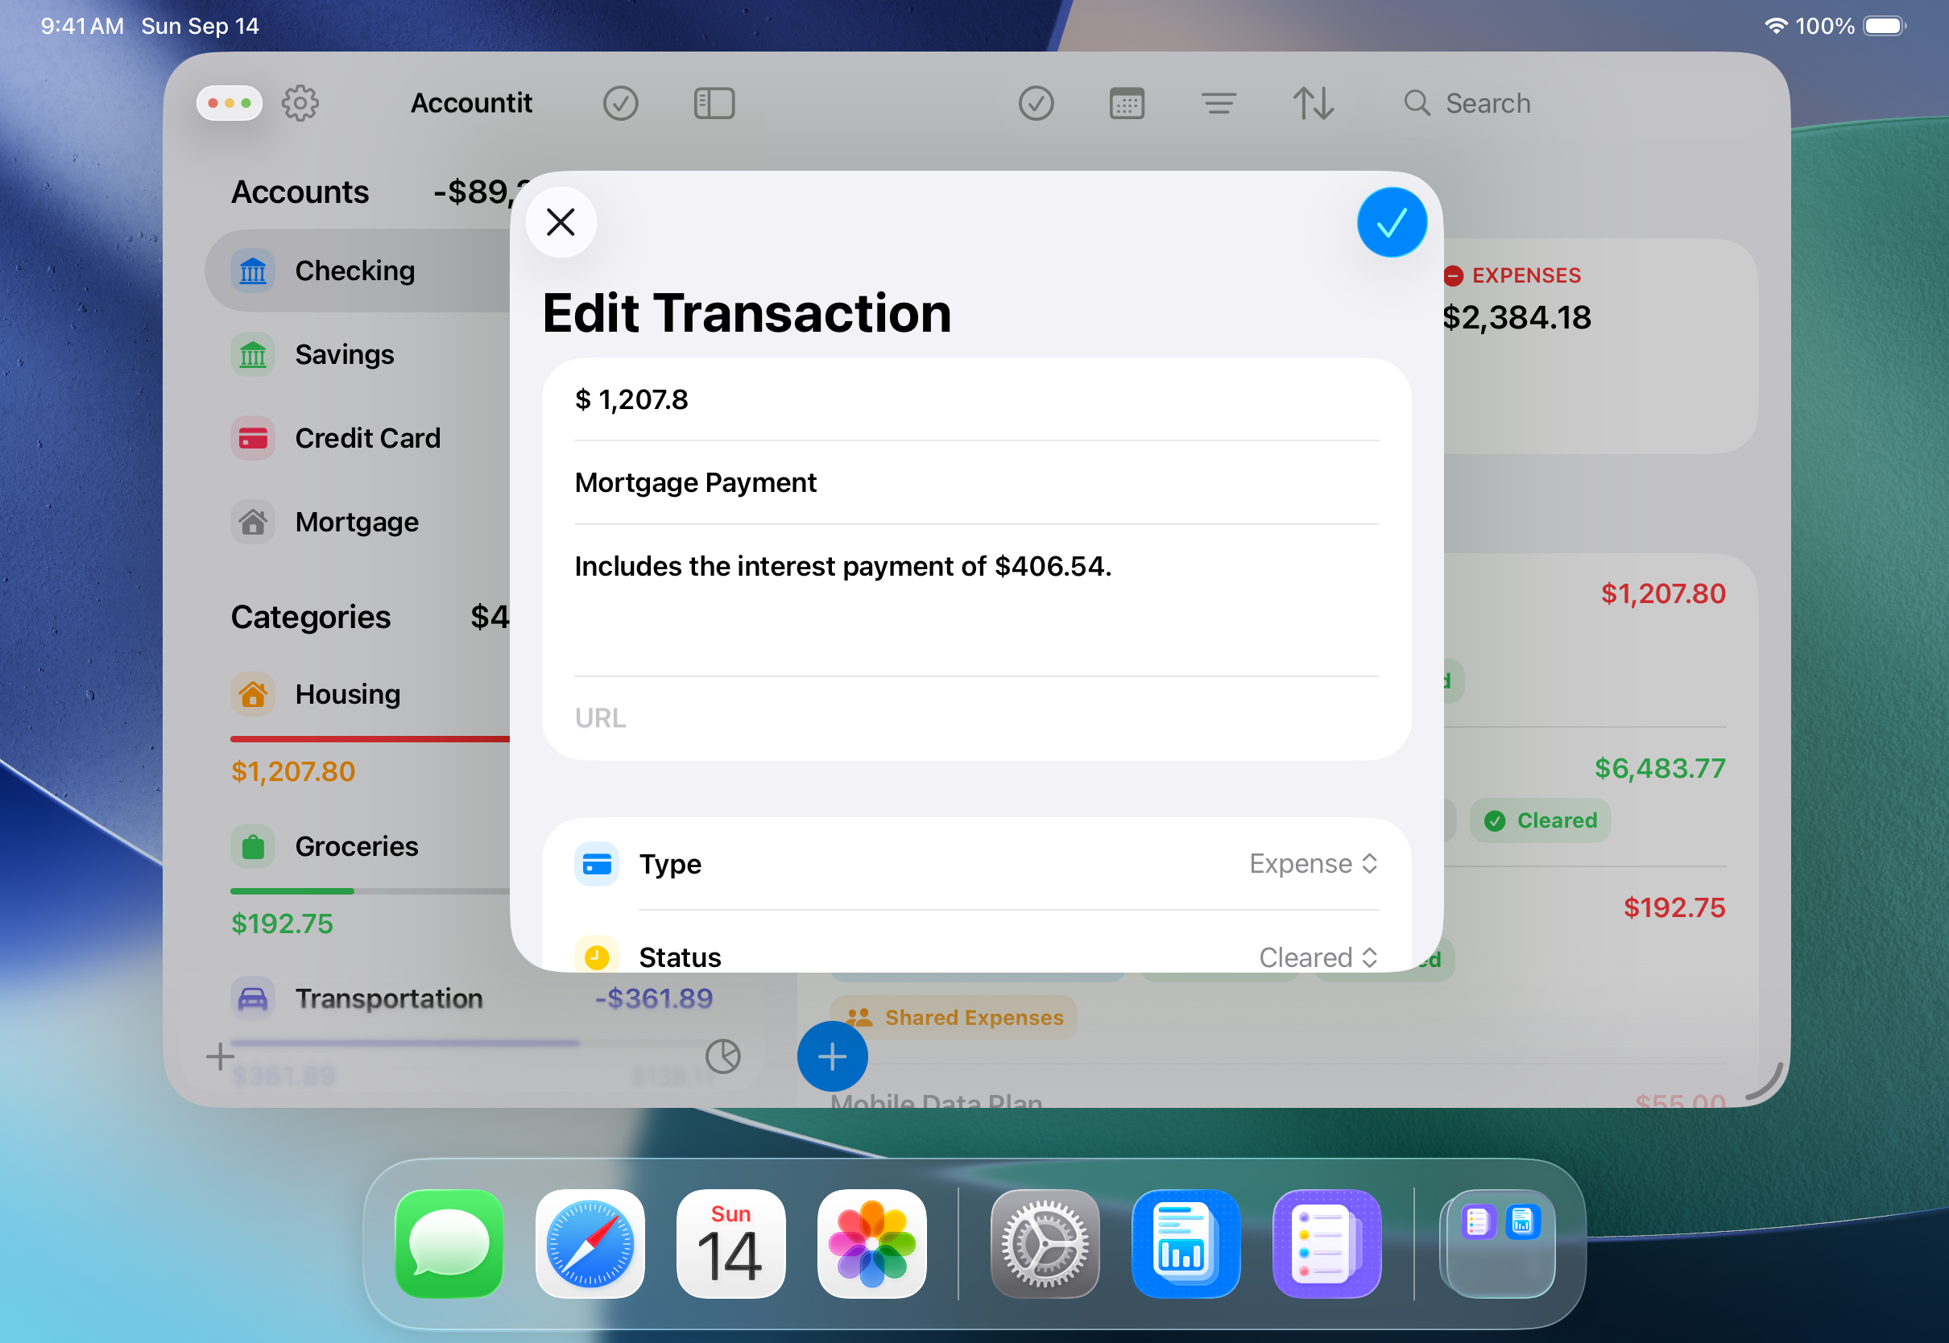
Task: Open Safari from the dock
Action: pos(590,1243)
